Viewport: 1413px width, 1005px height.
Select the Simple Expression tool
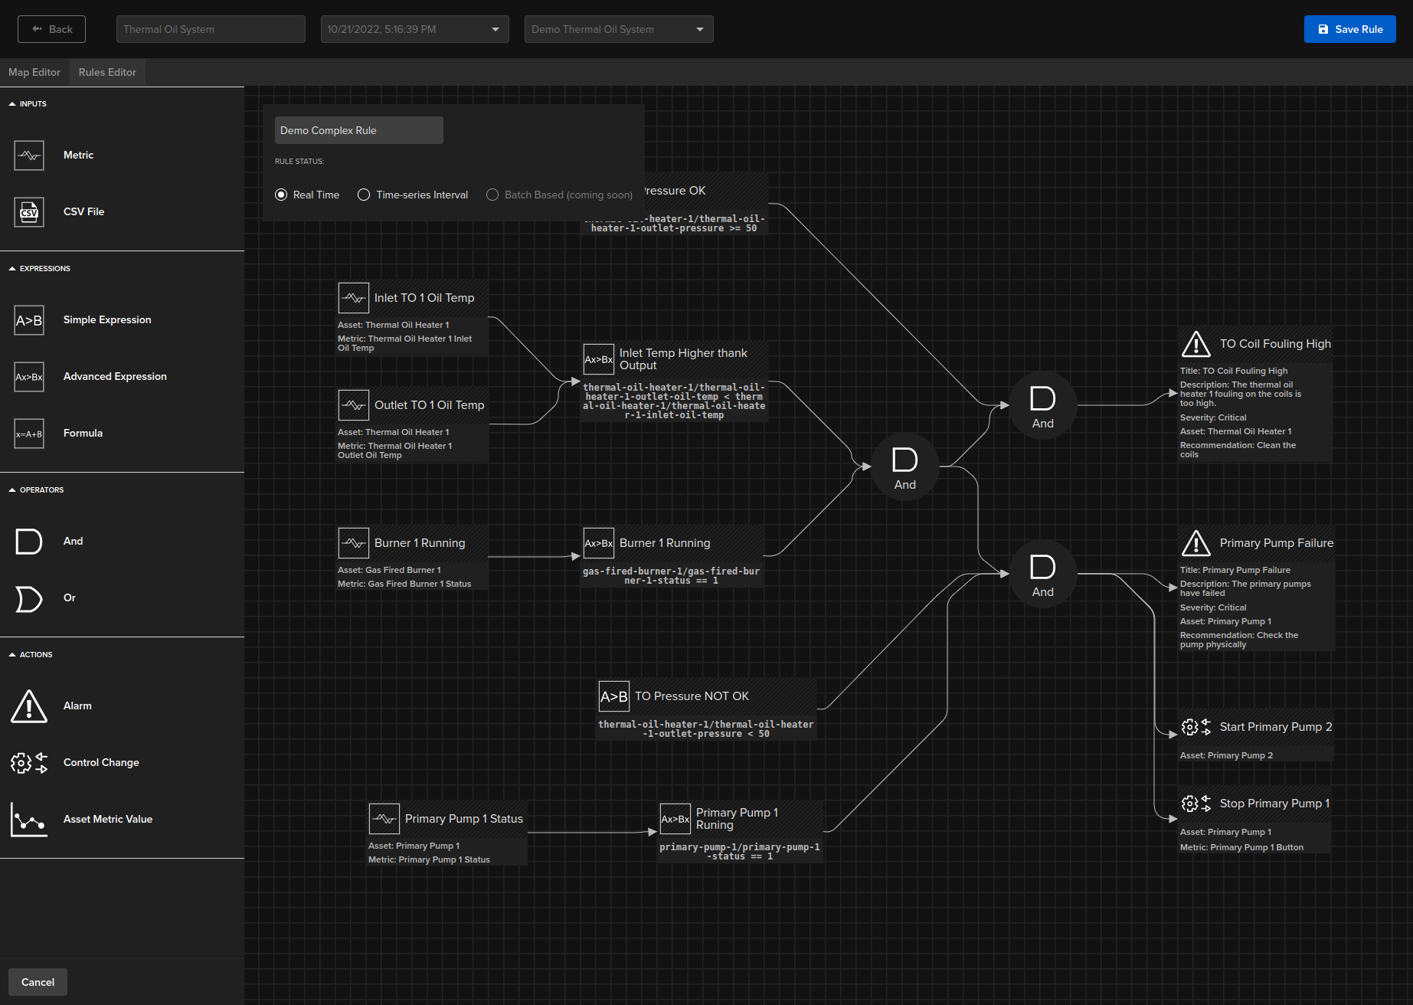(28, 319)
